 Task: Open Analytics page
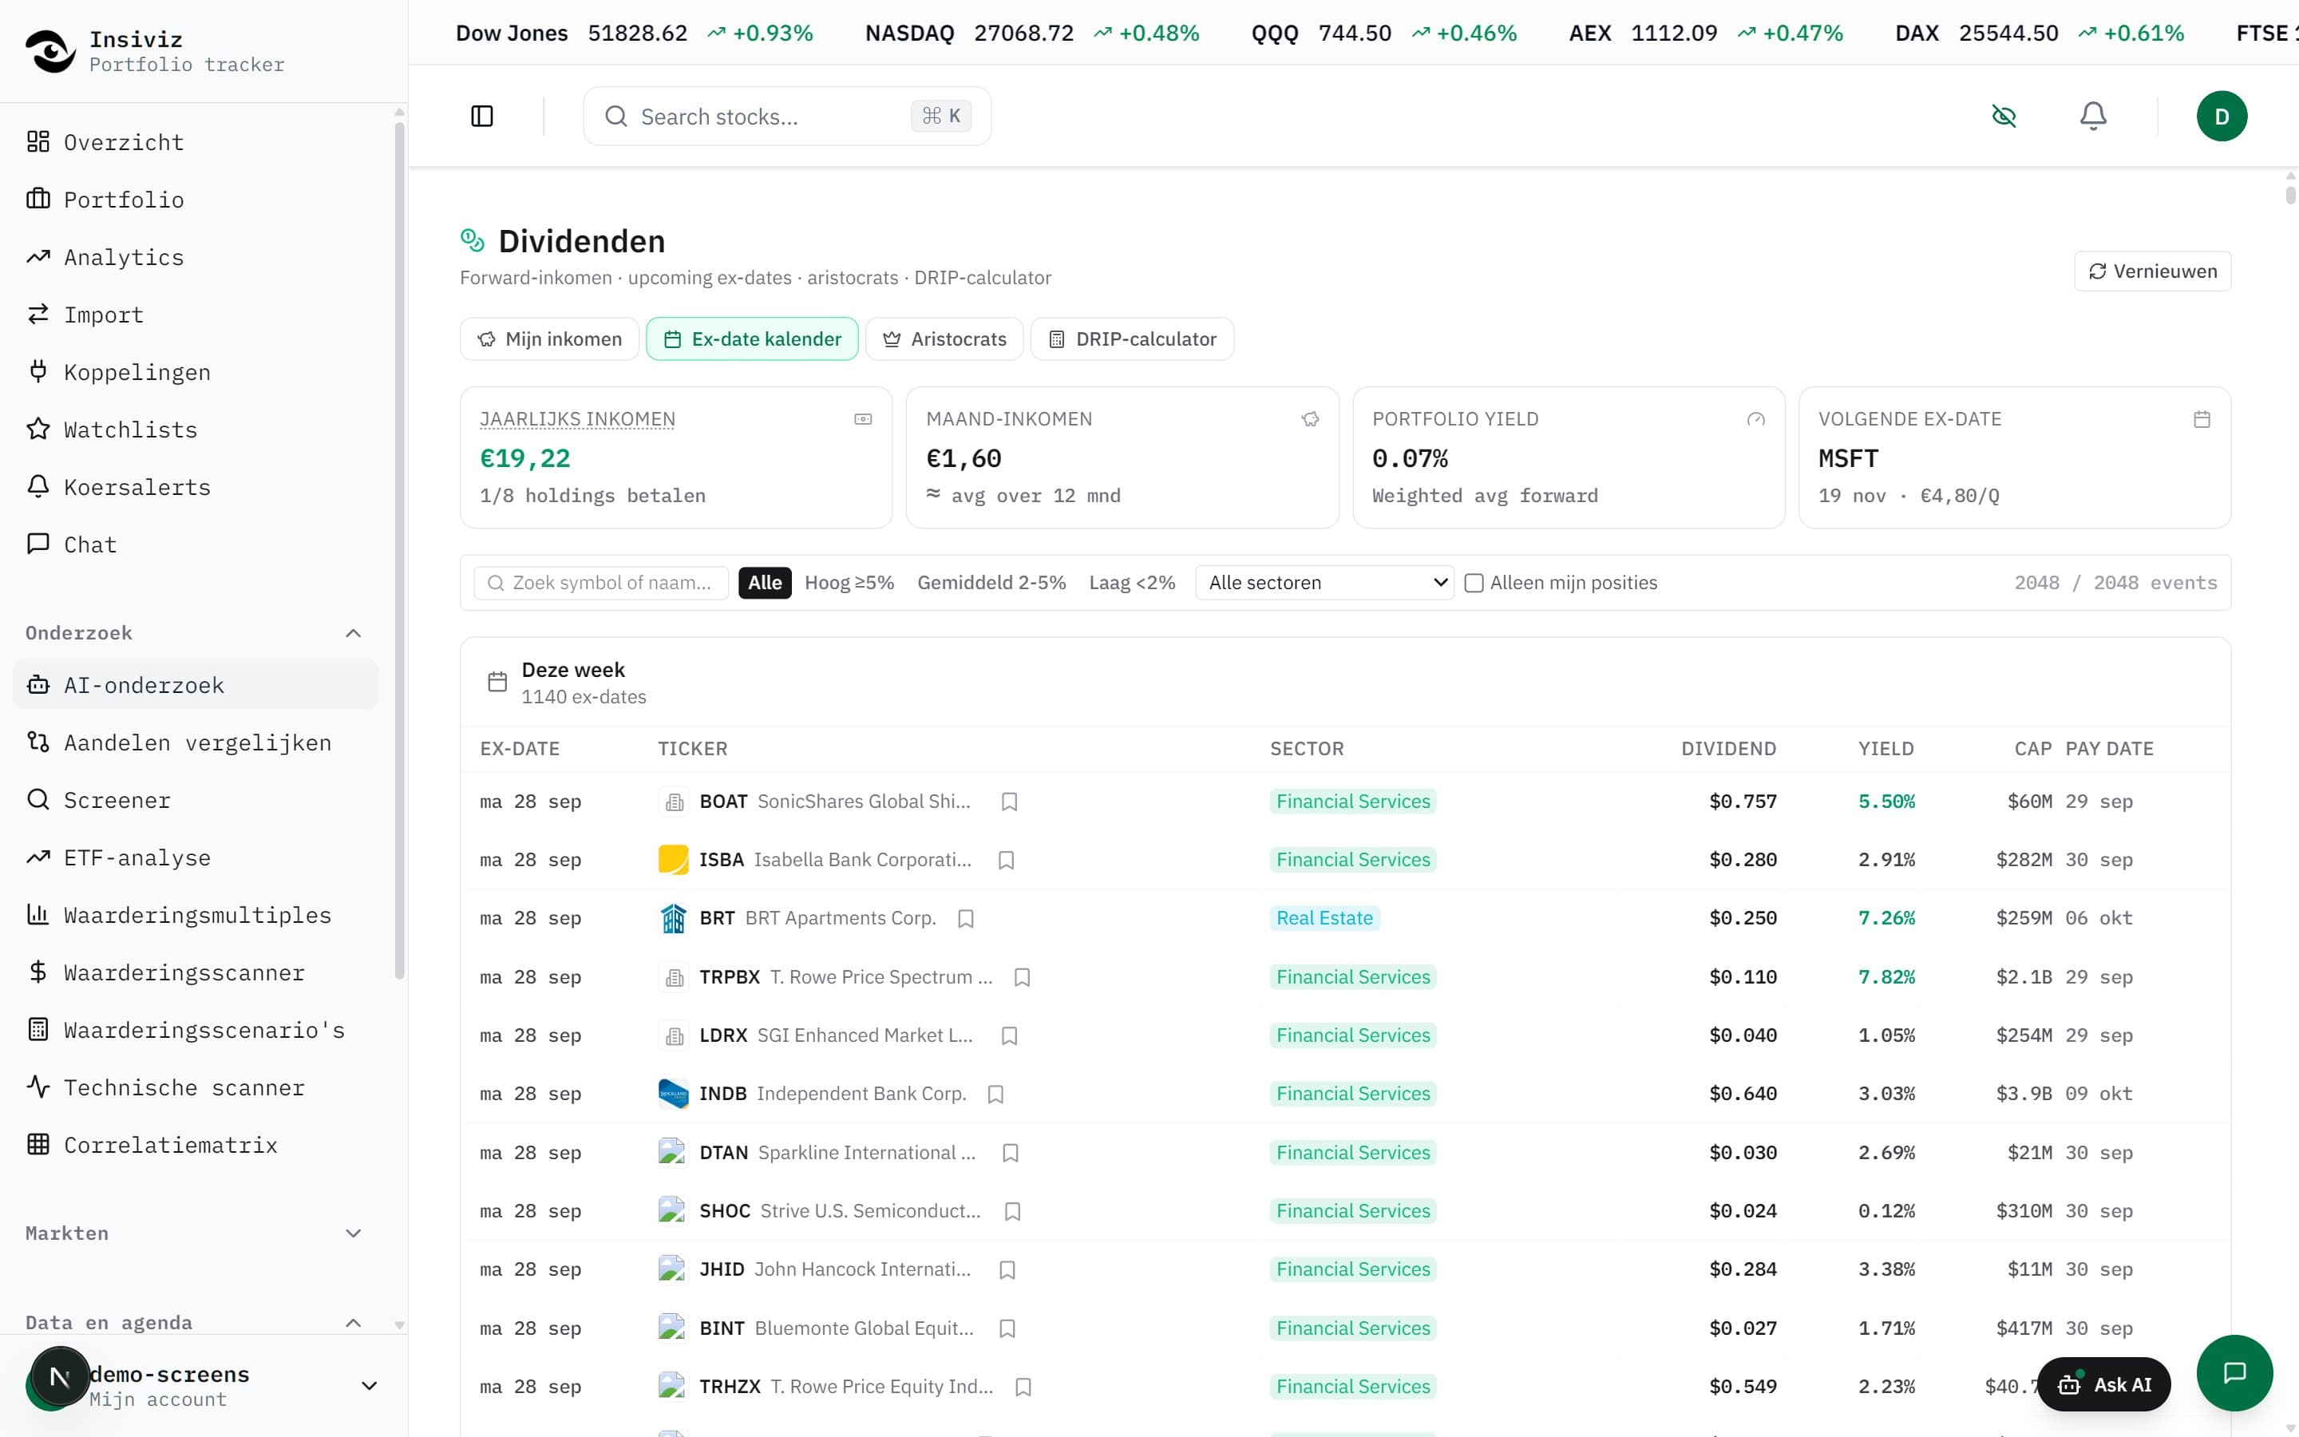click(196, 258)
